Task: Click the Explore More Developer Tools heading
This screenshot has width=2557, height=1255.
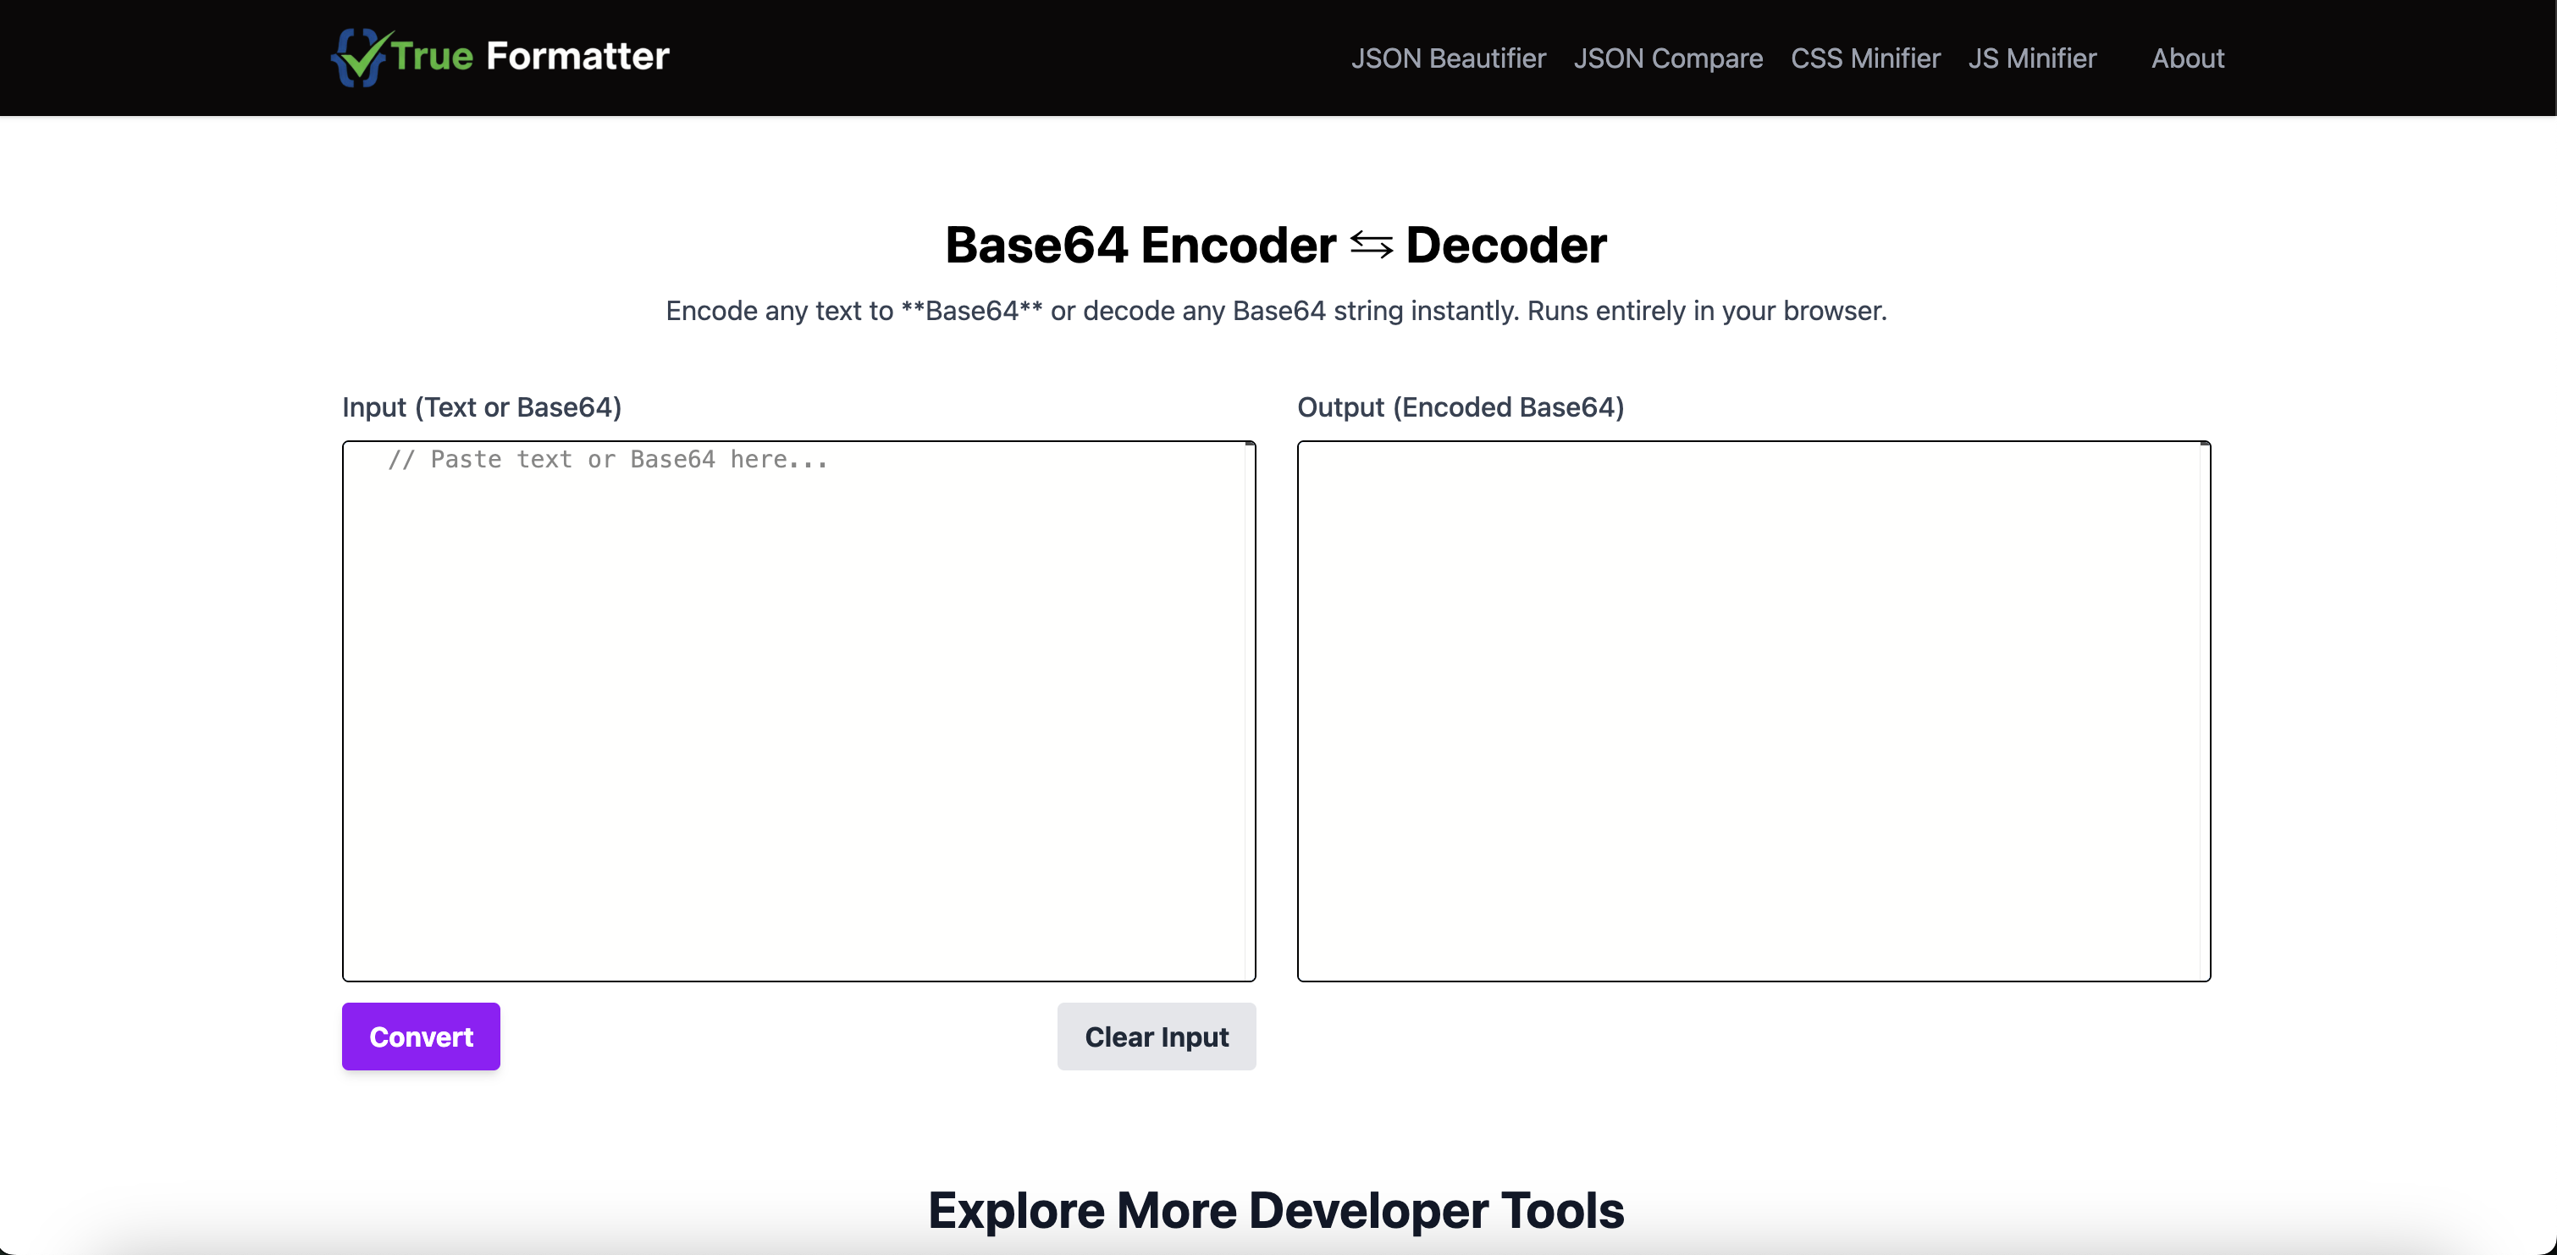Action: coord(1275,1210)
